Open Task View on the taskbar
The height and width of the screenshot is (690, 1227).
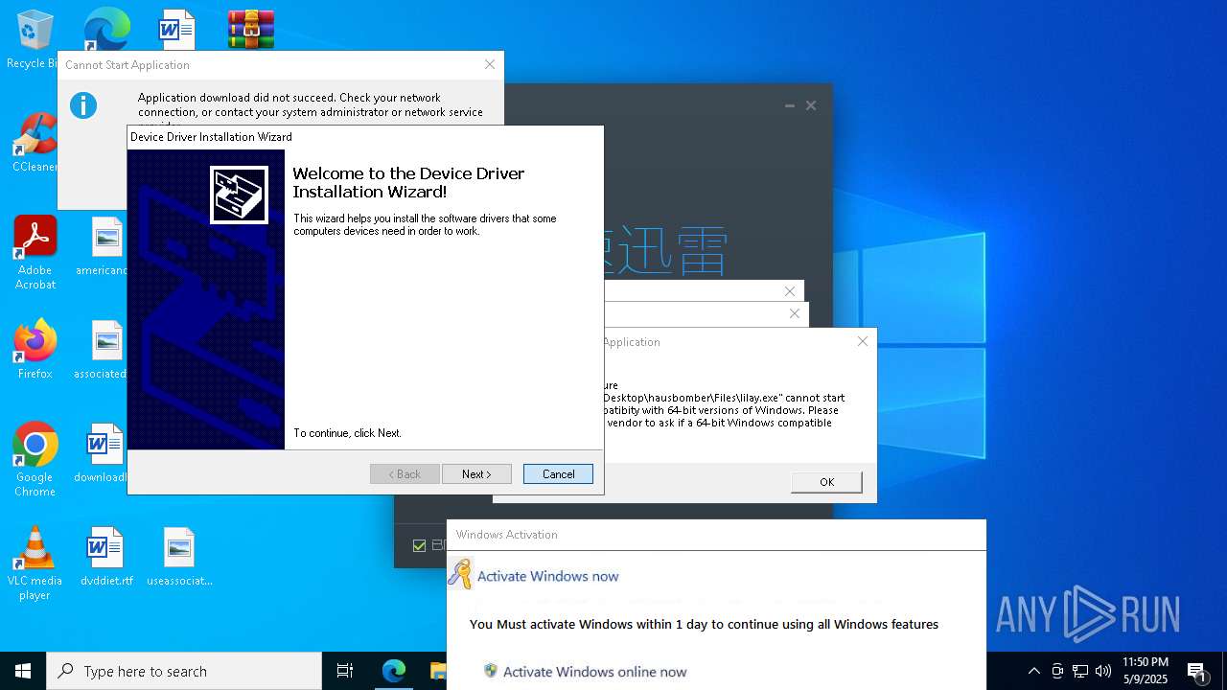345,671
